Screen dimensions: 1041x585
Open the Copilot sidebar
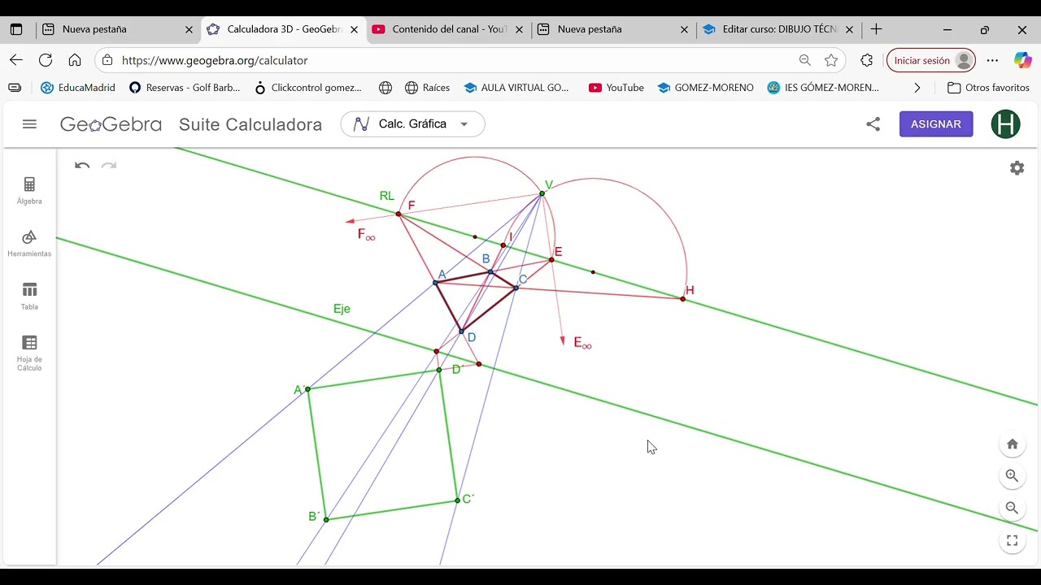tap(1022, 60)
